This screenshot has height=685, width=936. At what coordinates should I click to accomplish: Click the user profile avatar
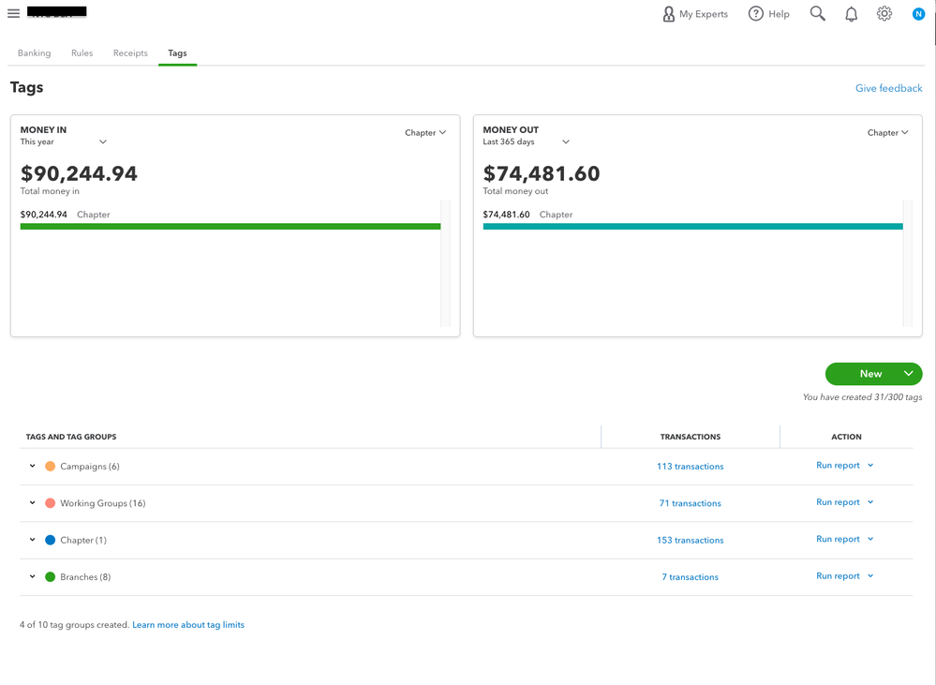pos(918,14)
